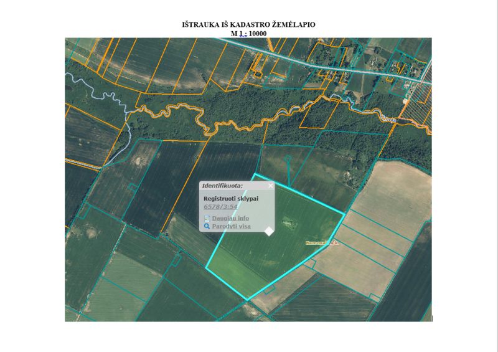
Task: Open the parcel link 6578/3:54
Action: 220,207
